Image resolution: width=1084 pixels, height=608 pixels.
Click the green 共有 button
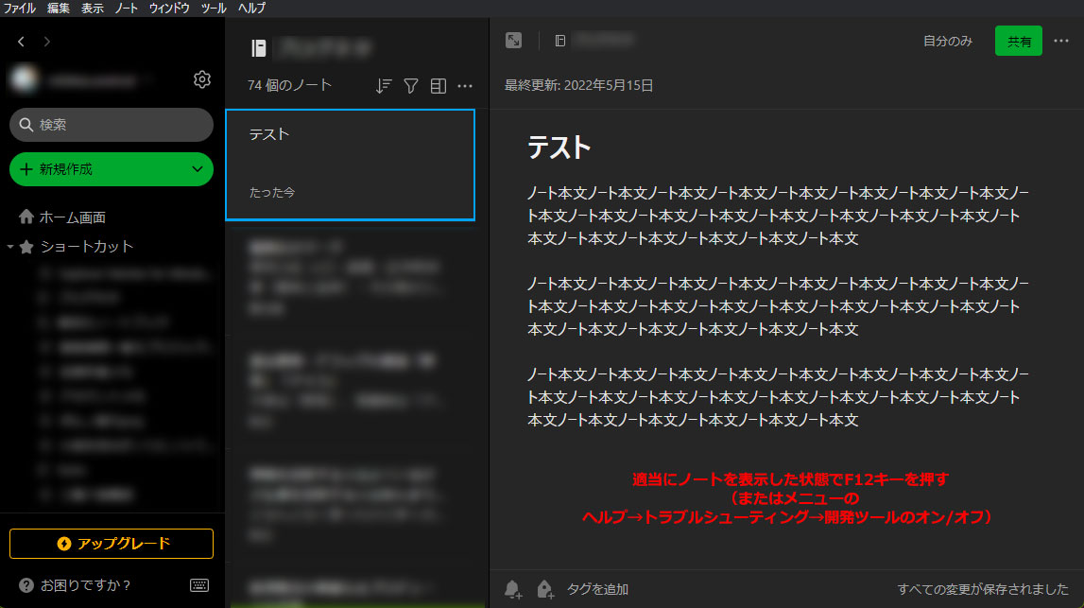point(1018,41)
